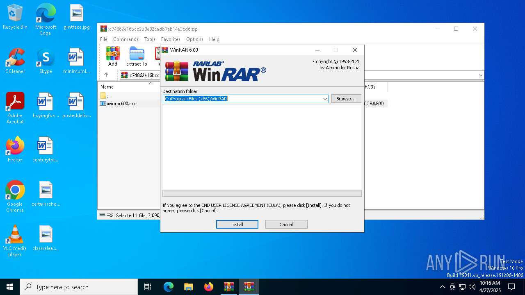Open the Options menu
The image size is (525, 295).
[195, 39]
